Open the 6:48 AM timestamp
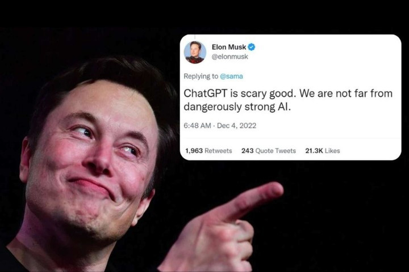 [x=197, y=126]
